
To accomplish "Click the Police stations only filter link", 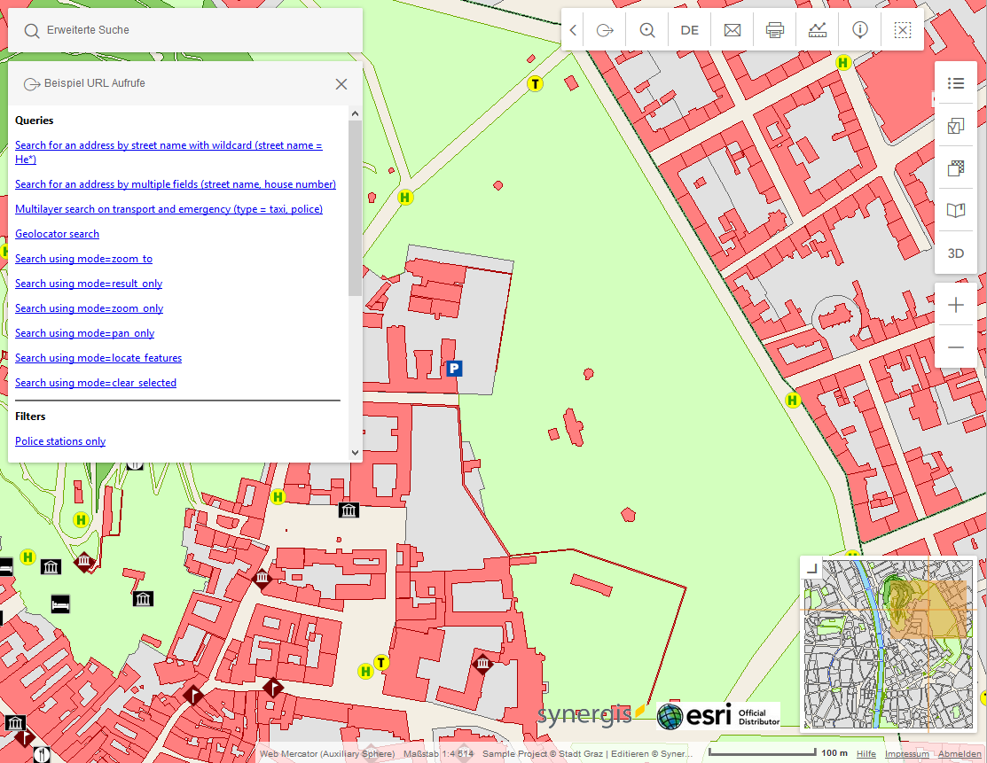I will (x=60, y=441).
